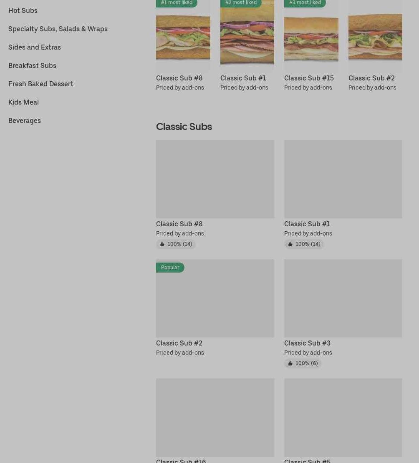Viewport: 419px width, 463px height.
Task: Go to Beverages category
Action: 25,120
